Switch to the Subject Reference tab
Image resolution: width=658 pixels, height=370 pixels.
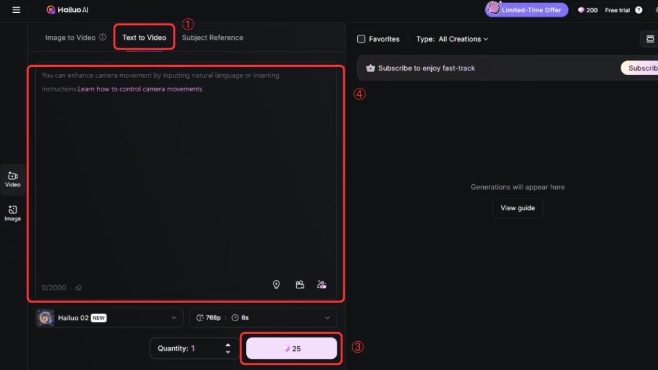tap(212, 38)
